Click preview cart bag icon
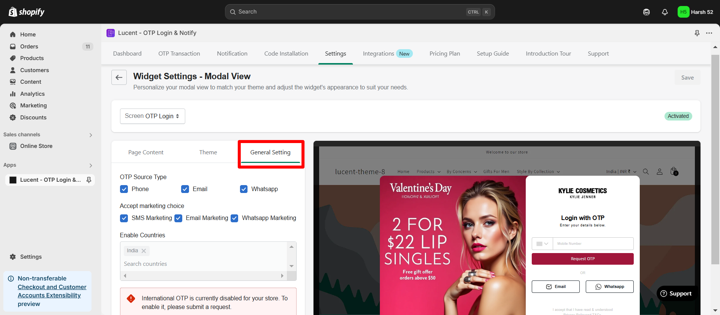This screenshot has height=315, width=720. pyautogui.click(x=674, y=171)
